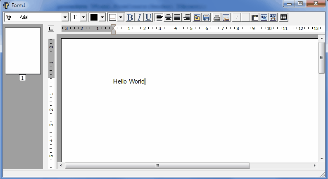
Task: Expand the font size 11 dropdown
Action: 83,17
